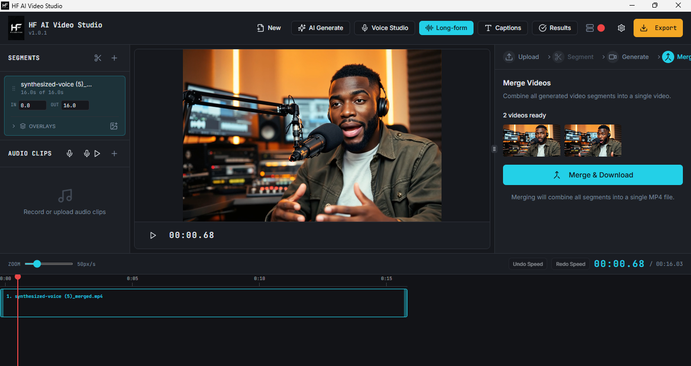Screen dimensions: 691x366
Task: Click the v1.0.1 version label
Action: tap(38, 33)
